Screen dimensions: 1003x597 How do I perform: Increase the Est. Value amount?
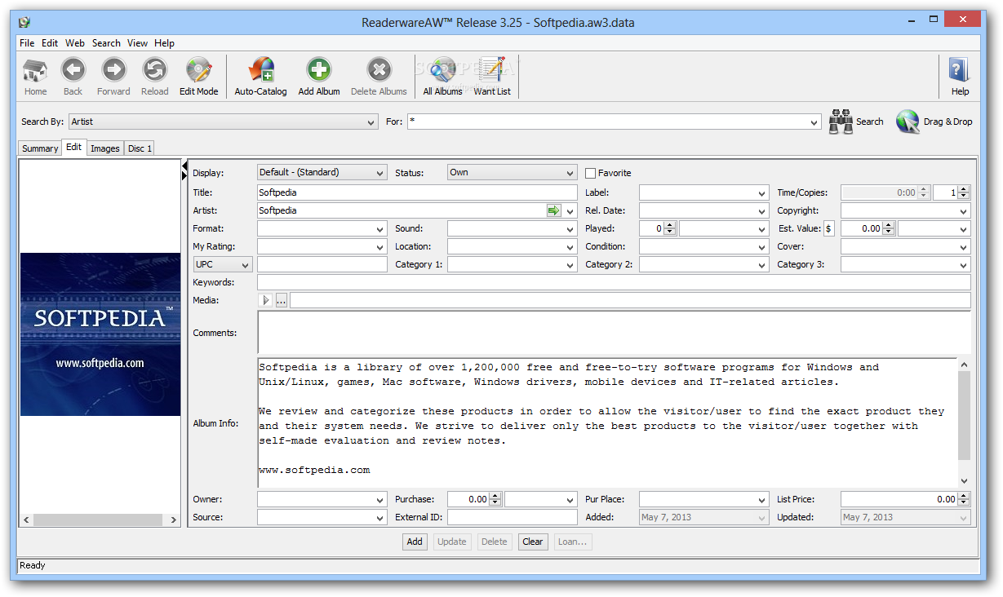click(x=890, y=225)
